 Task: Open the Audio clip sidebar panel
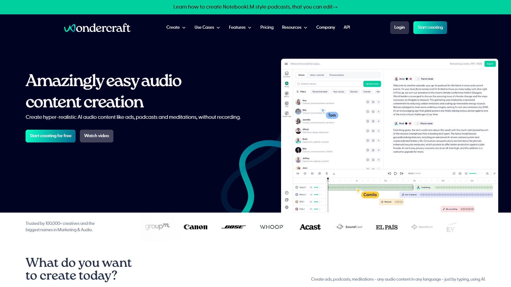287,114
